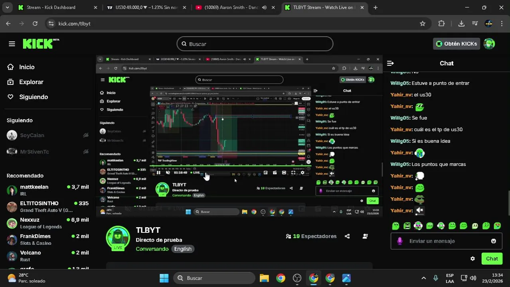Click the KICK logo
This screenshot has width=510, height=287.
coord(41,43)
